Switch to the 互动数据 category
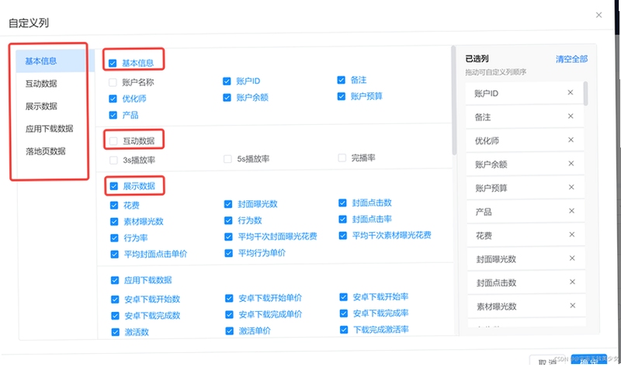621x367 pixels. pos(41,84)
